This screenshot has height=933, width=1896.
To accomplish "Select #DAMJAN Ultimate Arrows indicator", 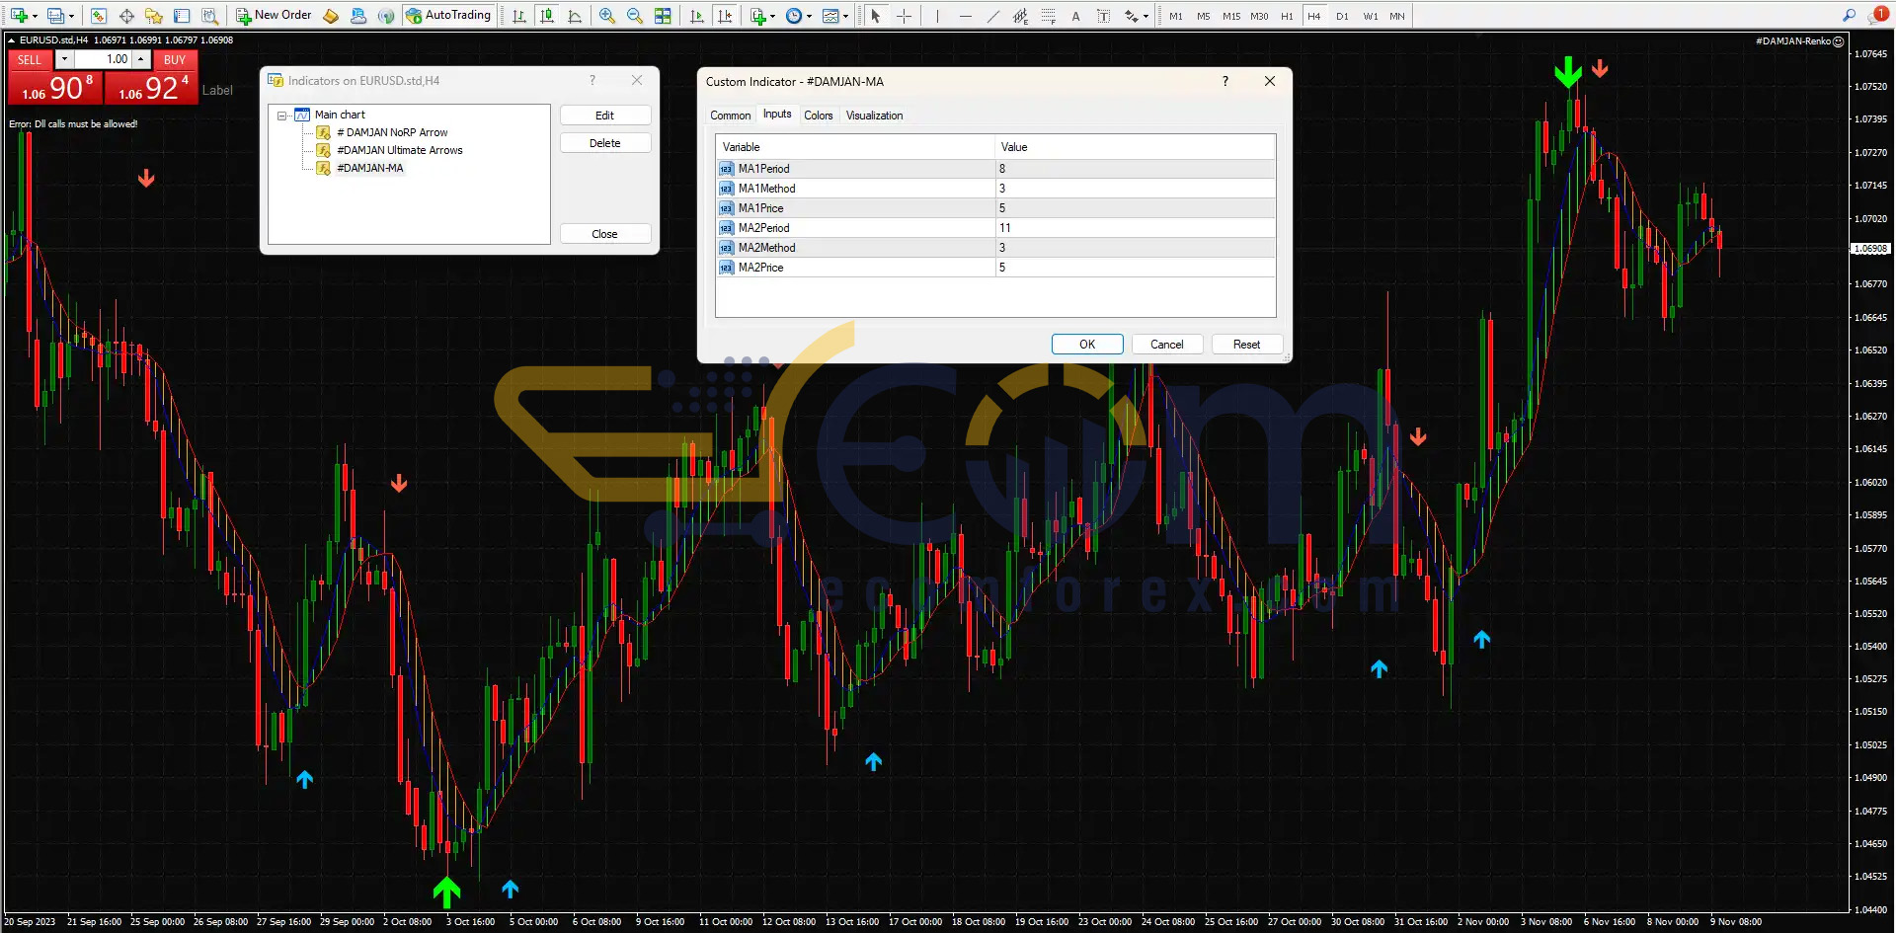I will click(x=400, y=150).
